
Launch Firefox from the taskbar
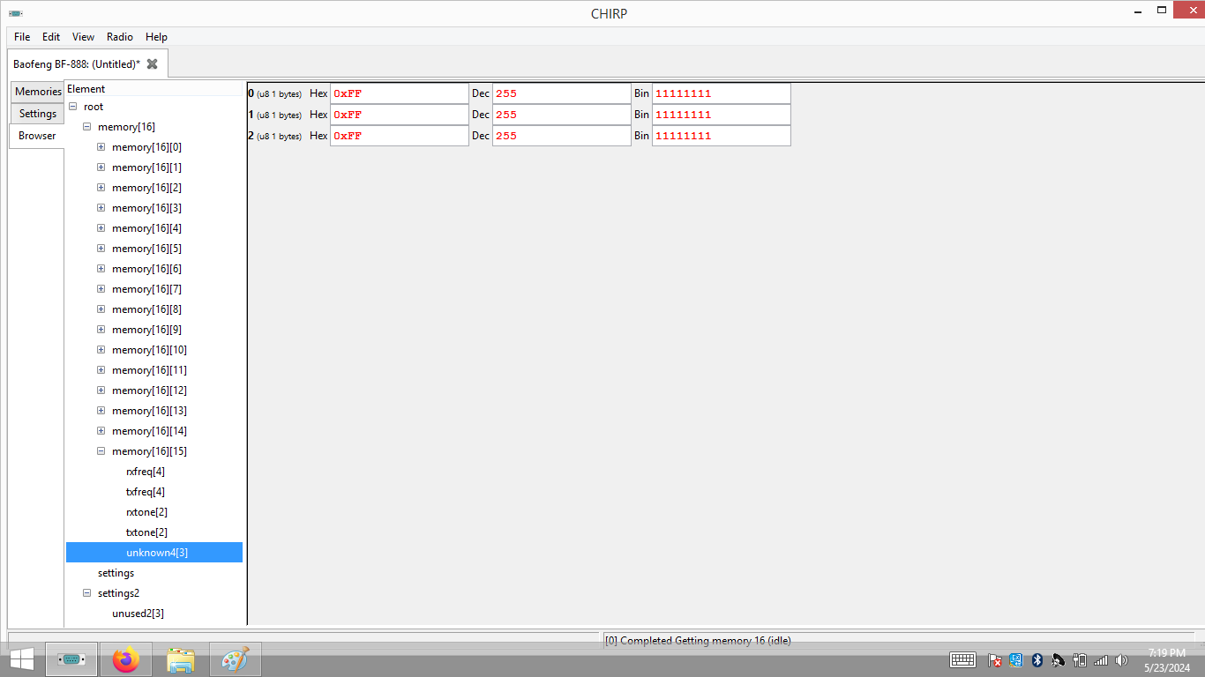[126, 659]
